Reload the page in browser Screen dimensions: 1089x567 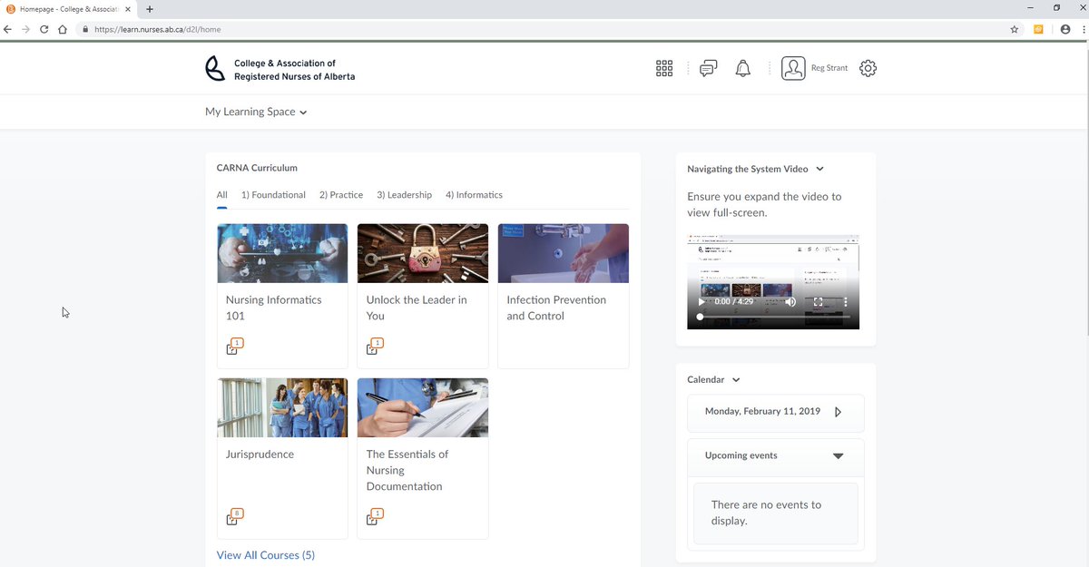click(x=44, y=29)
